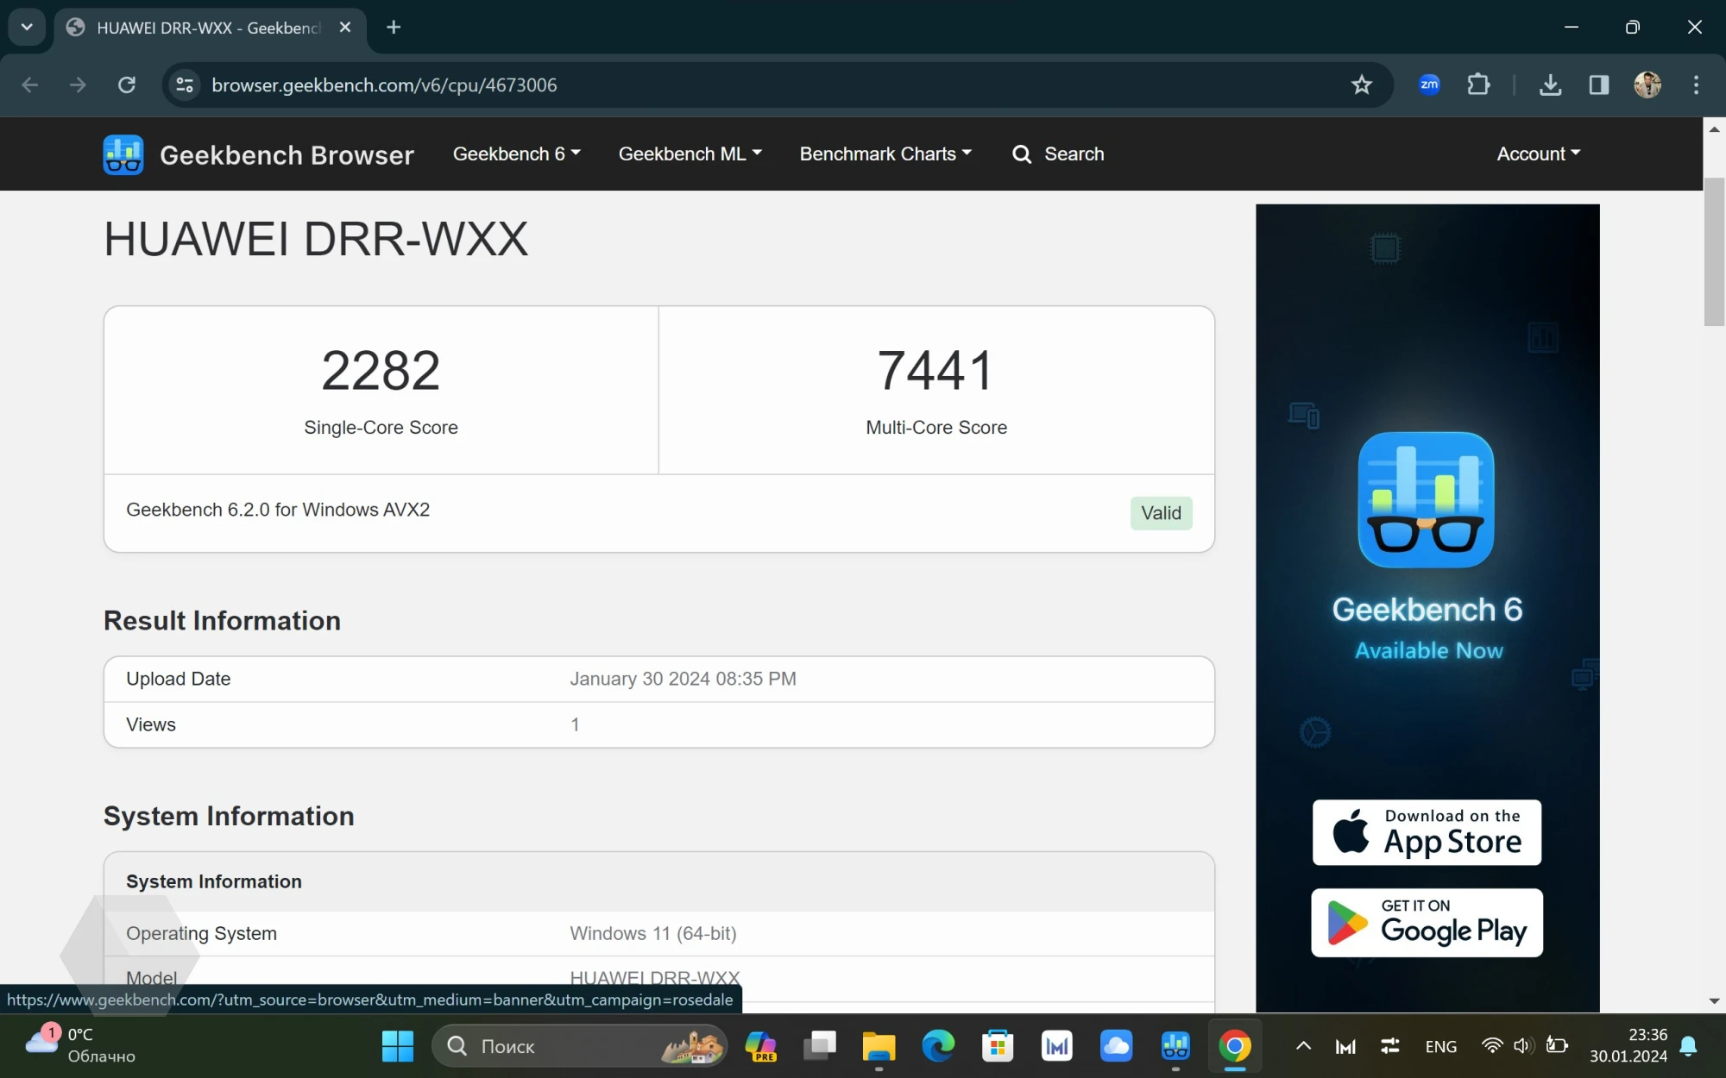Bookmark this page with the star icon
Screen dimensions: 1726x1078
pyautogui.click(x=1361, y=85)
